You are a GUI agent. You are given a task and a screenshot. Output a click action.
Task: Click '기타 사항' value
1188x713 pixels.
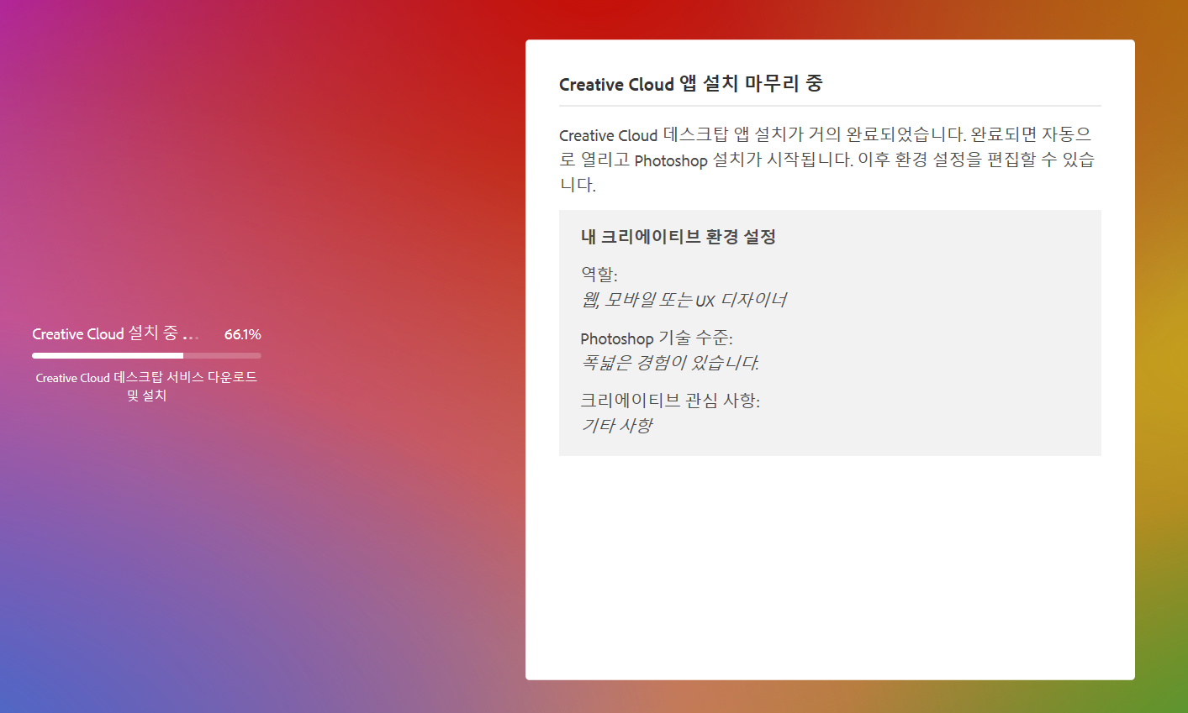pyautogui.click(x=617, y=426)
